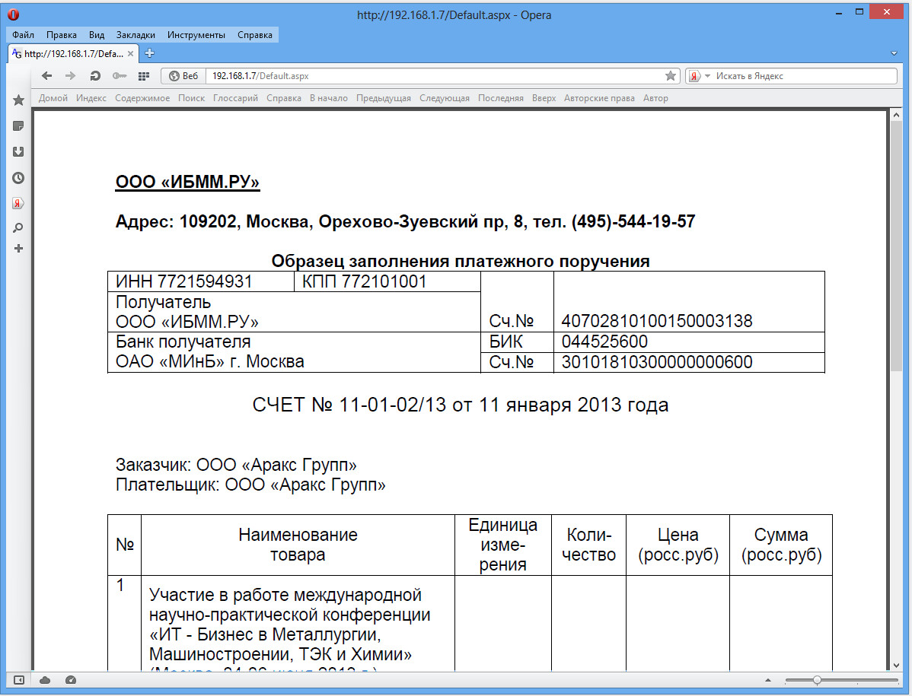912x696 pixels.
Task: Open the zoom view options arrow
Action: point(768,680)
